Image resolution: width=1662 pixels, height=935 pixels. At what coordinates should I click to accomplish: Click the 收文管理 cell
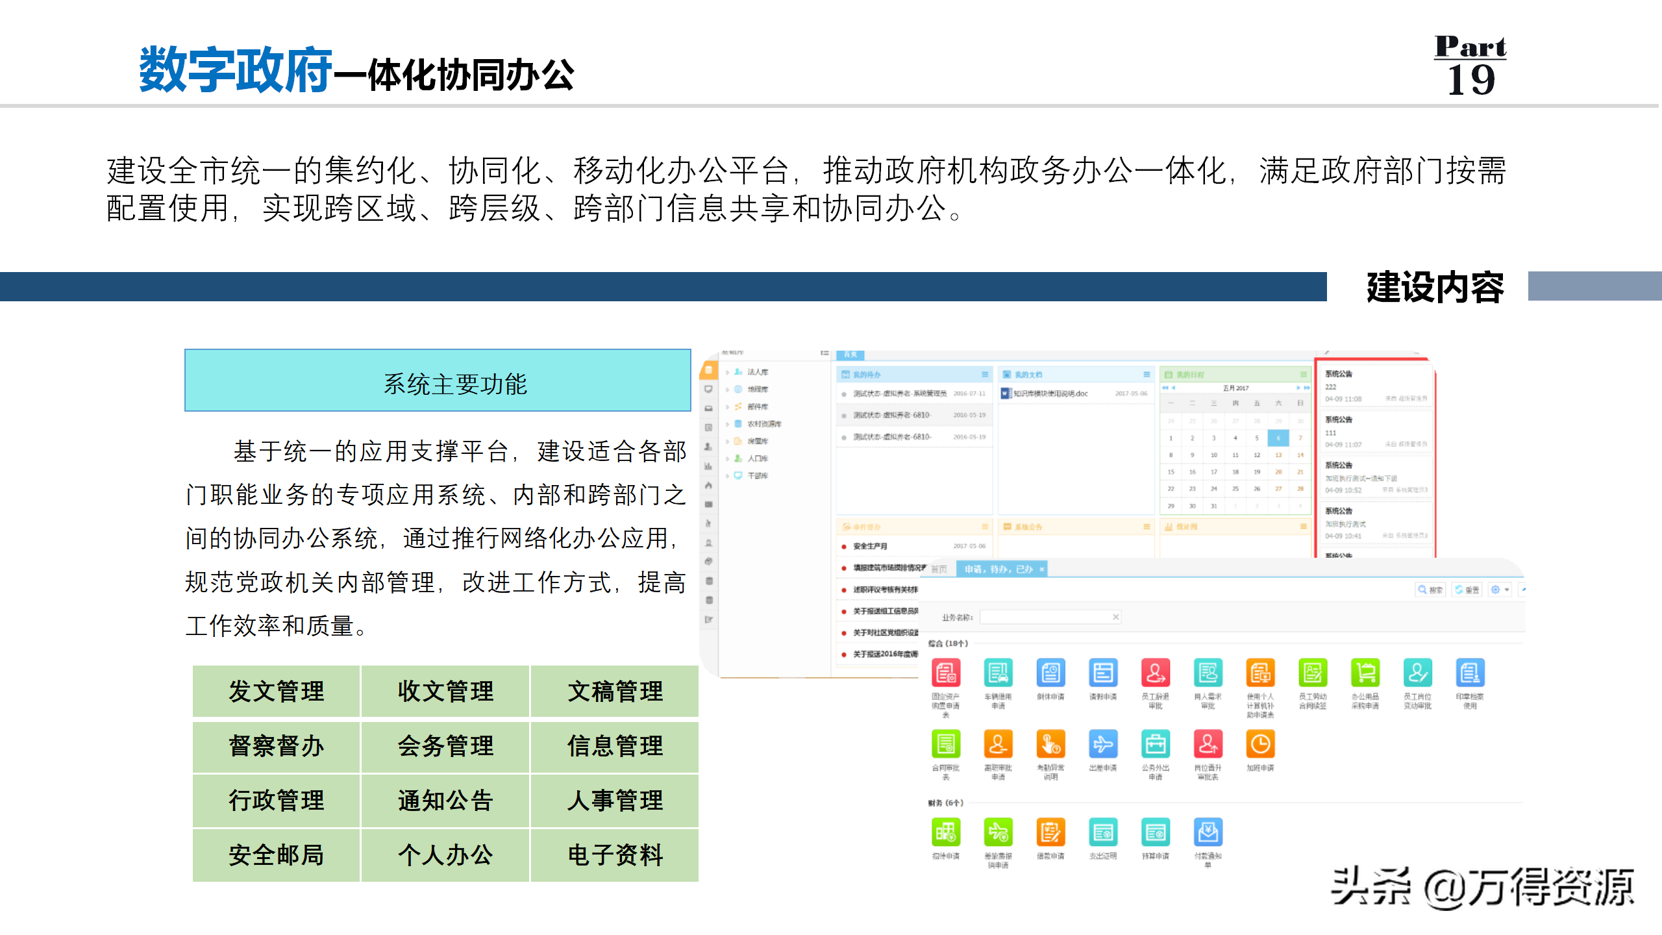click(445, 692)
